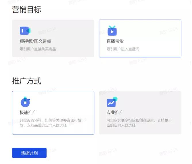
Task: Click the white play triangle inside the TV icon
Action: point(112,32)
